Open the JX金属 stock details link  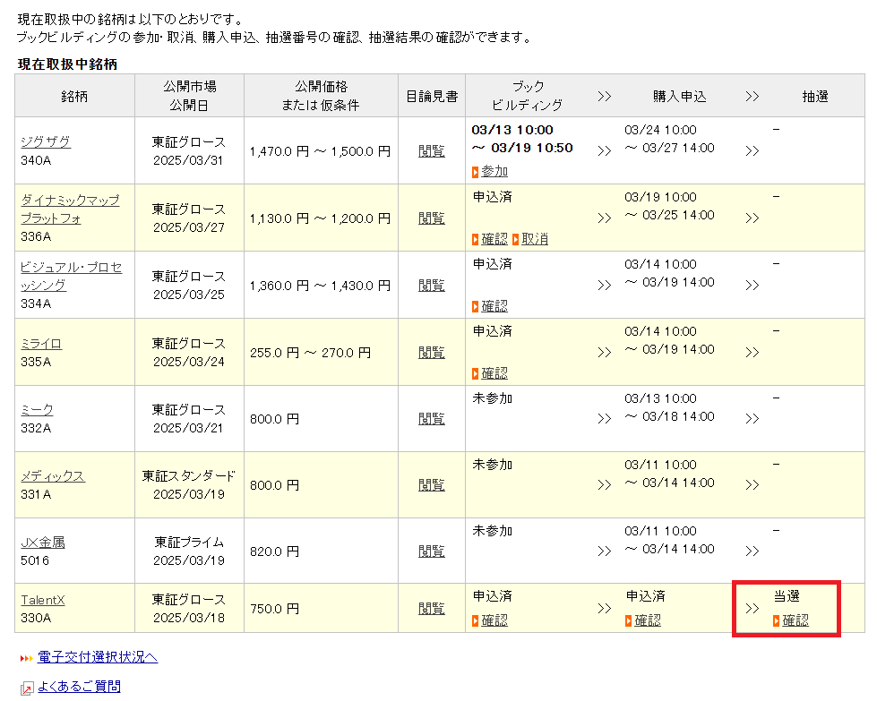coord(43,543)
